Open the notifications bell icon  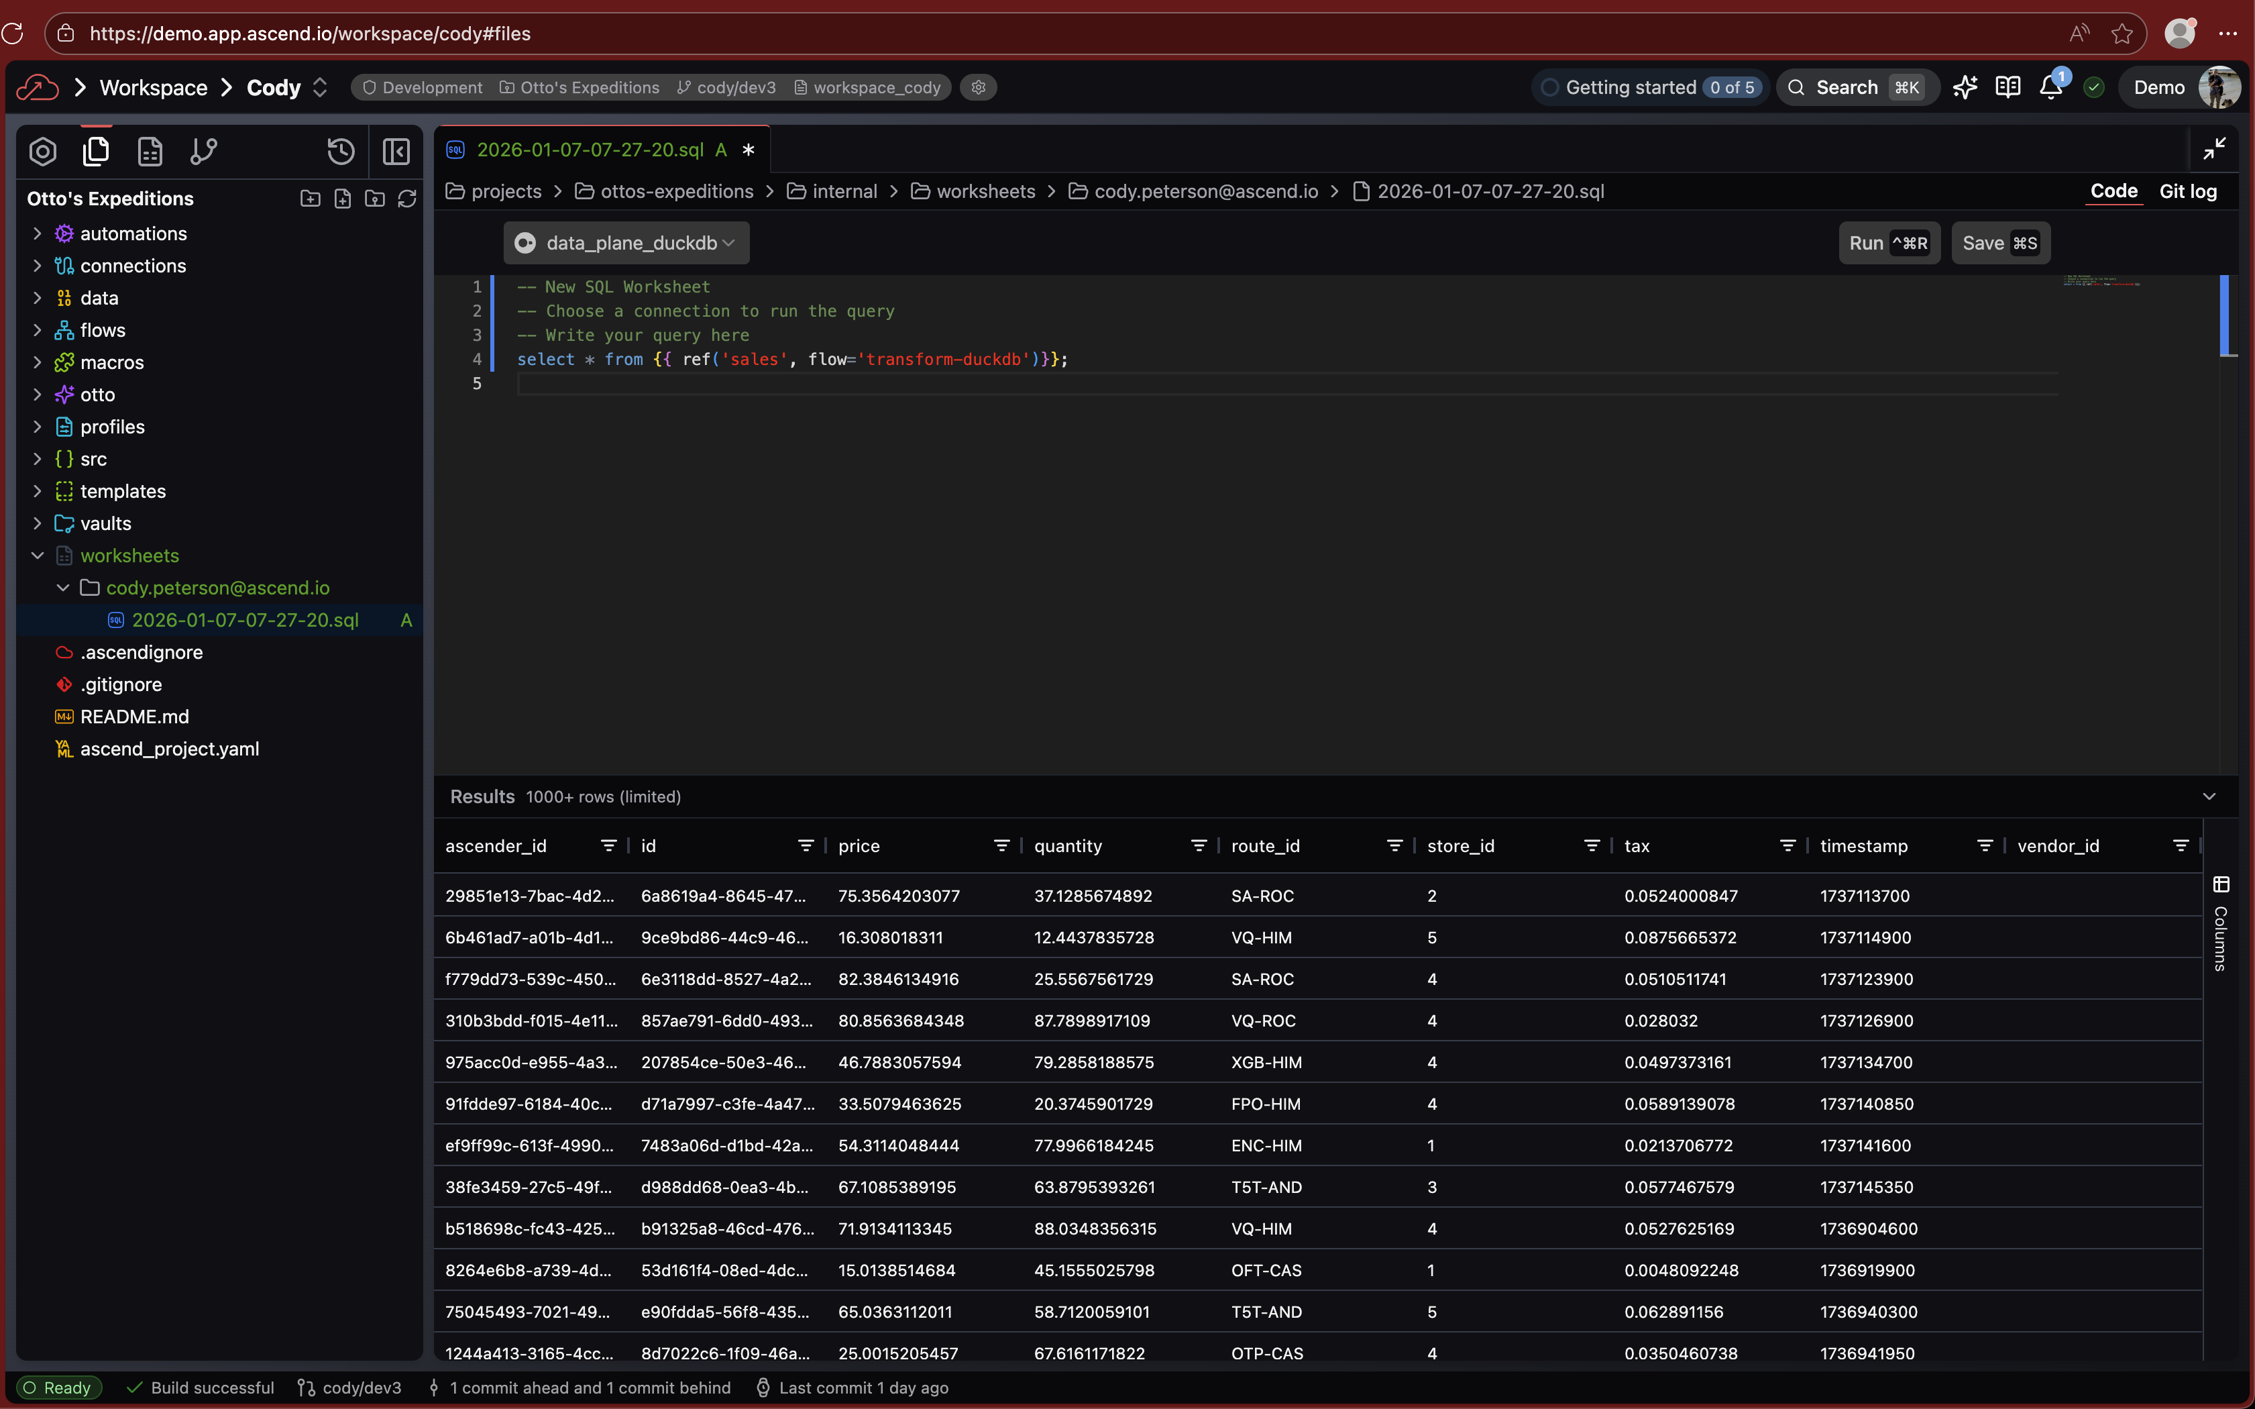pos(2050,88)
